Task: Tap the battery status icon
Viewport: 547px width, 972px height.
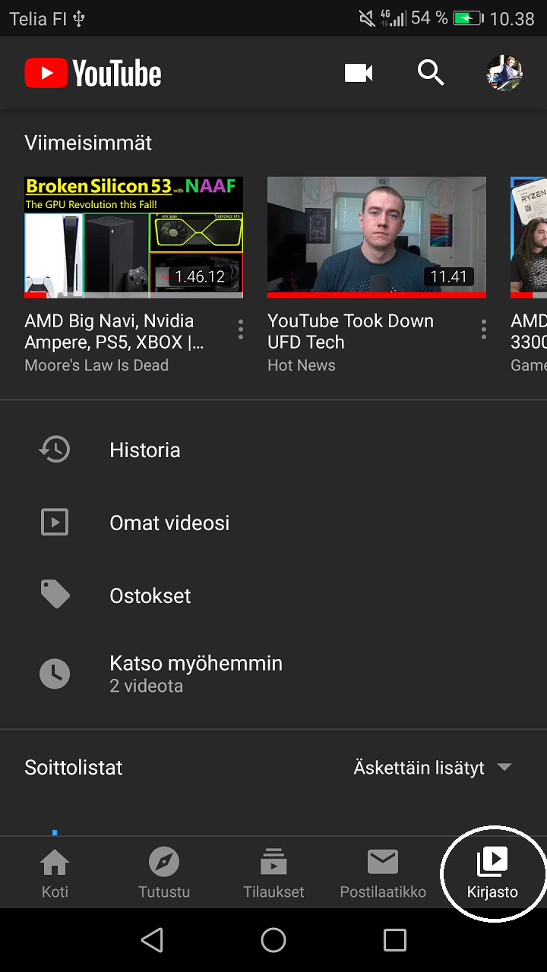Action: tap(469, 18)
